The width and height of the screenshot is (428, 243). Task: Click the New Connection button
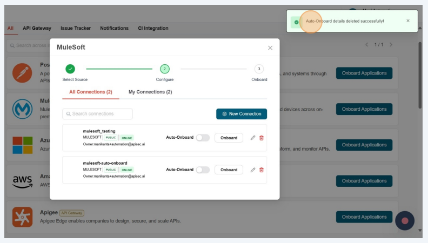241,114
